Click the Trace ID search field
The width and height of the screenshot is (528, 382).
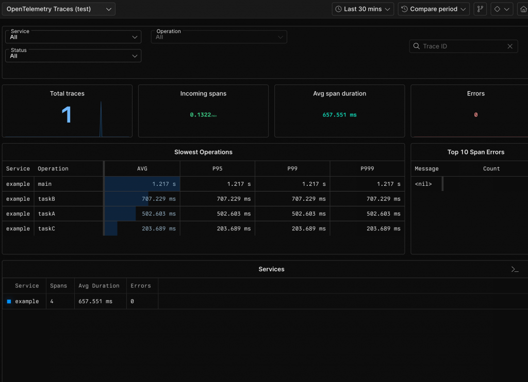click(464, 46)
